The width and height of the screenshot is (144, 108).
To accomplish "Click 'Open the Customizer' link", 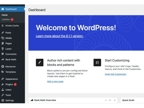I will click(x=115, y=74).
